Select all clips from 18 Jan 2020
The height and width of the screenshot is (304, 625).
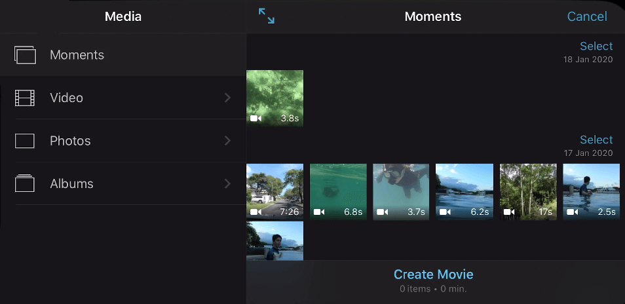pyautogui.click(x=596, y=46)
